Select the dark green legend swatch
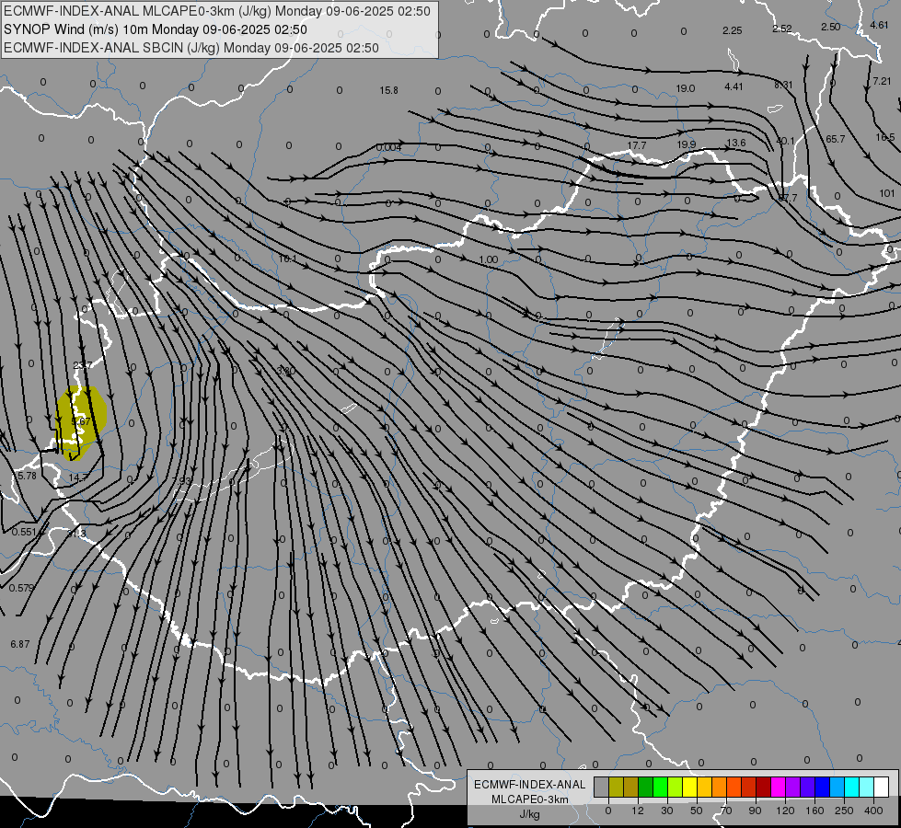This screenshot has width=901, height=828. pos(646,787)
